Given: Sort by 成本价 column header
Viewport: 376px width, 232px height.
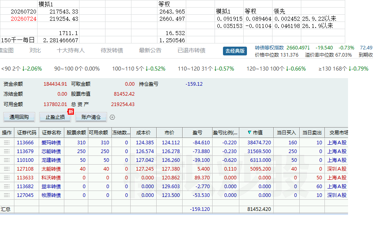Looking at the screenshot, I should 143,132.
